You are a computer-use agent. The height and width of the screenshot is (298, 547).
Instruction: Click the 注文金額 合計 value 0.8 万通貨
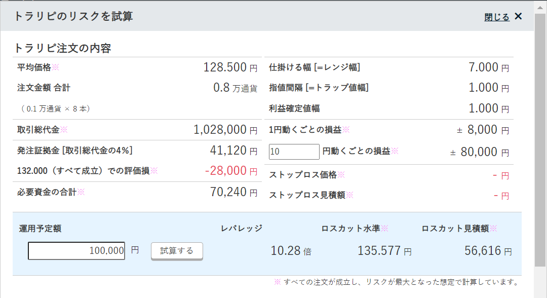235,88
